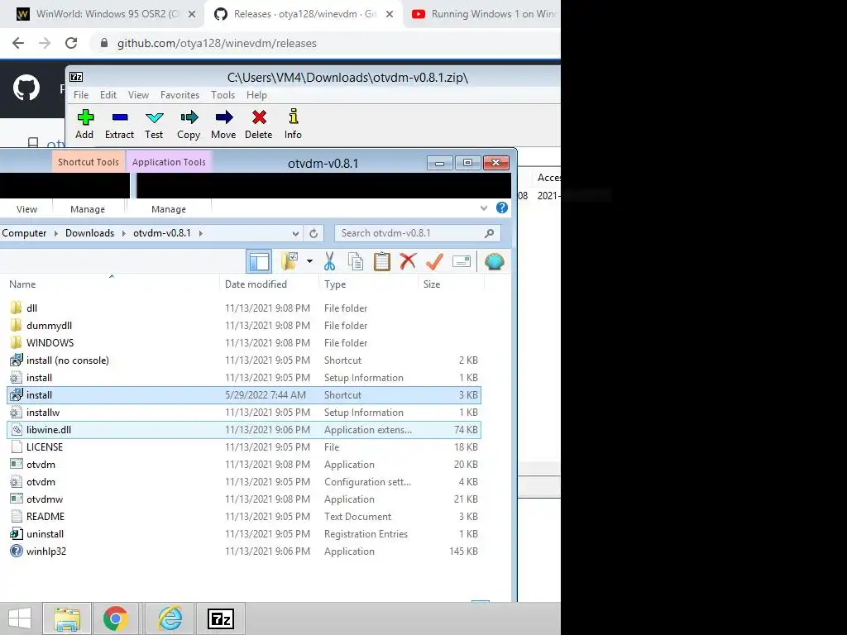The height and width of the screenshot is (635, 847).
Task: Open 7-Zip Favorites menu
Action: point(179,95)
